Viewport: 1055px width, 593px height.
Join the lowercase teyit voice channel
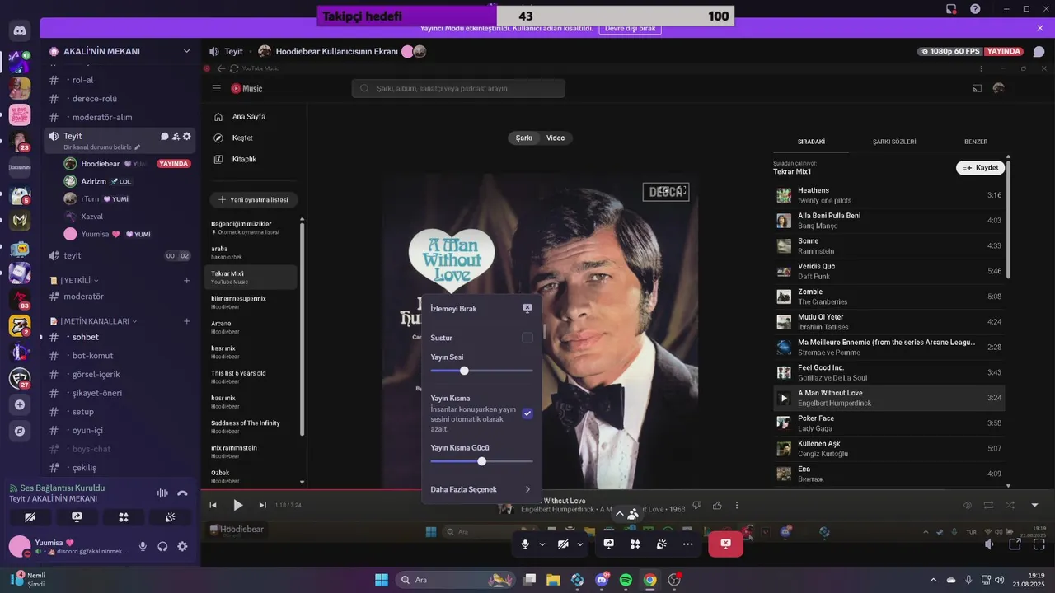118,255
